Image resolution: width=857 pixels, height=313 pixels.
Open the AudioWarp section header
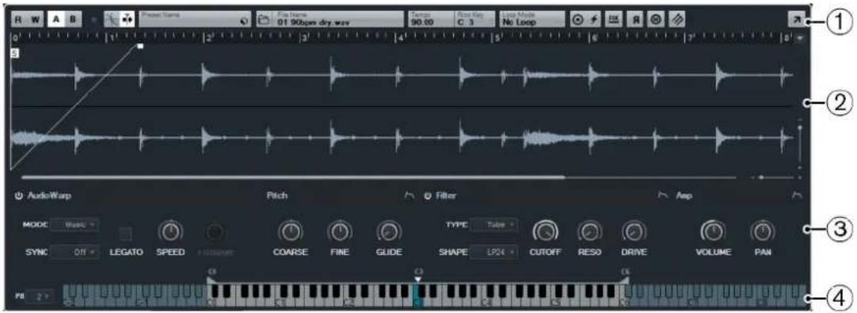click(x=50, y=195)
